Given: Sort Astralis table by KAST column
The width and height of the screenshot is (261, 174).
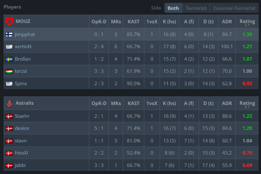Looking at the screenshot, I should (x=133, y=103).
